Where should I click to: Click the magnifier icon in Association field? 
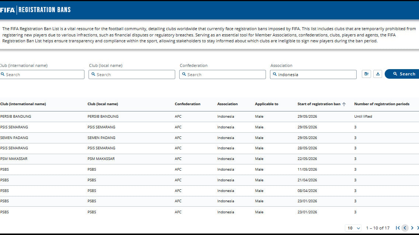coord(274,74)
